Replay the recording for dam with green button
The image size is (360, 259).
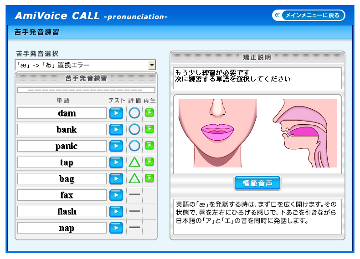coord(149,112)
